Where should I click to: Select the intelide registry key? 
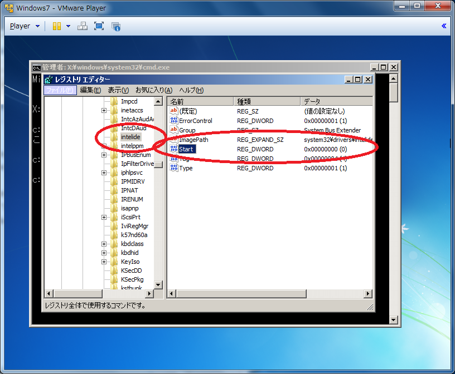pos(130,137)
